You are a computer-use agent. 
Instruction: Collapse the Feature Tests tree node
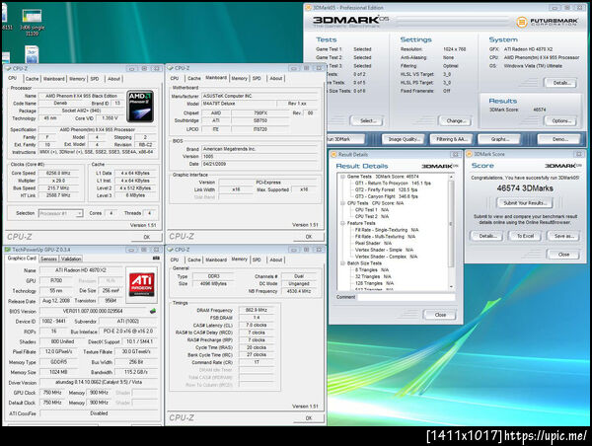coord(342,223)
